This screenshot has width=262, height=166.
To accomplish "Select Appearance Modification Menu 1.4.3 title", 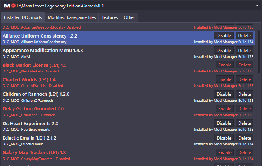I will pyautogui.click(x=43, y=51).
